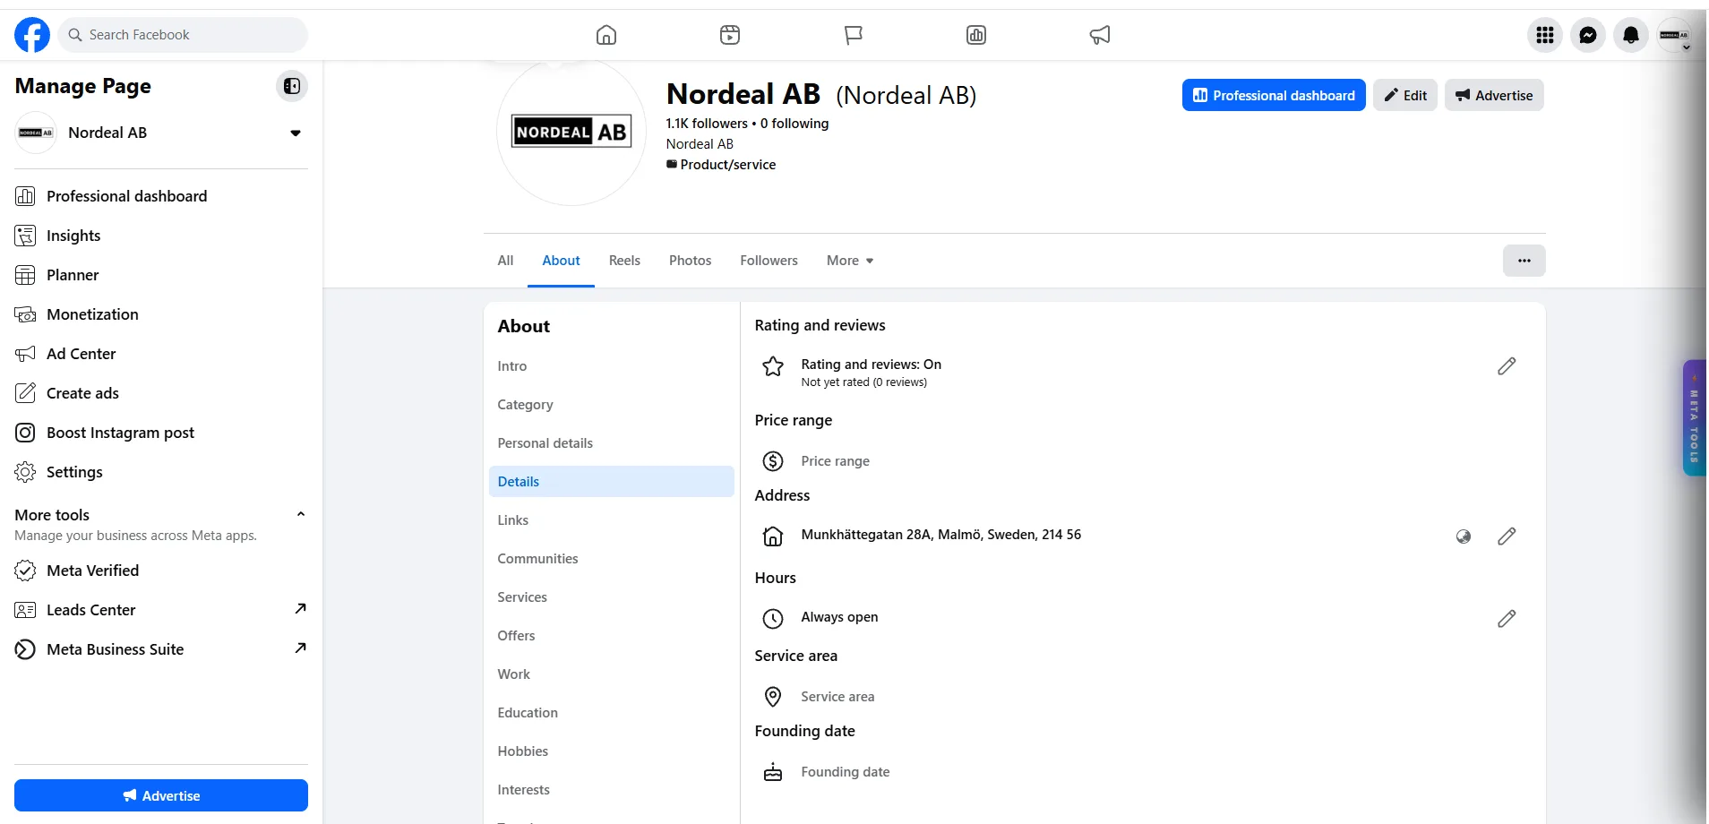Expand the Nordeal AB page switcher dropdown
Viewport: 1709px width, 824px height.
296,133
